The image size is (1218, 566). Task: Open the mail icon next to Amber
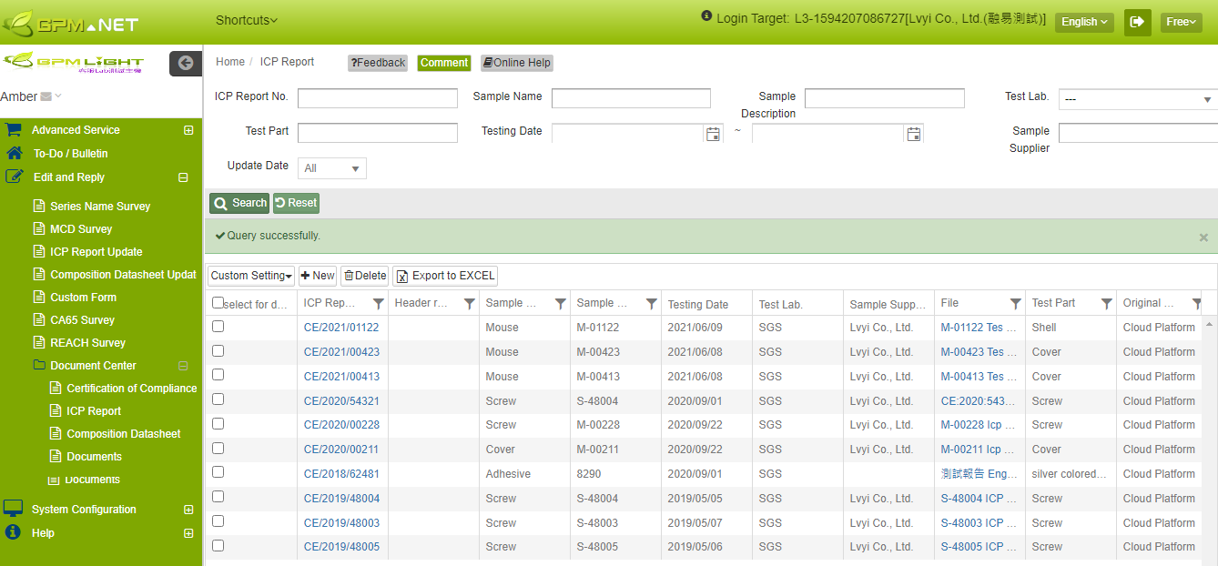pyautogui.click(x=47, y=96)
